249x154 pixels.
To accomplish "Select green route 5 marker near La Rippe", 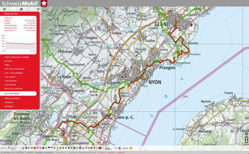I will click(x=76, y=75).
